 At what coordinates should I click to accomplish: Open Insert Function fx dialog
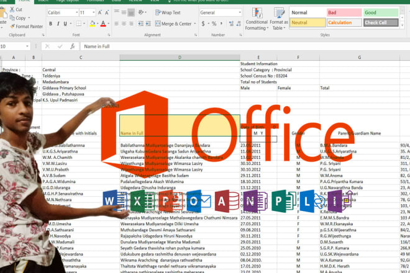pos(73,47)
